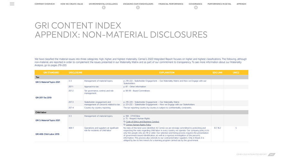Click 'p. 108 - ETHOSline' text
The image size is (283, 159).
point(132,116)
